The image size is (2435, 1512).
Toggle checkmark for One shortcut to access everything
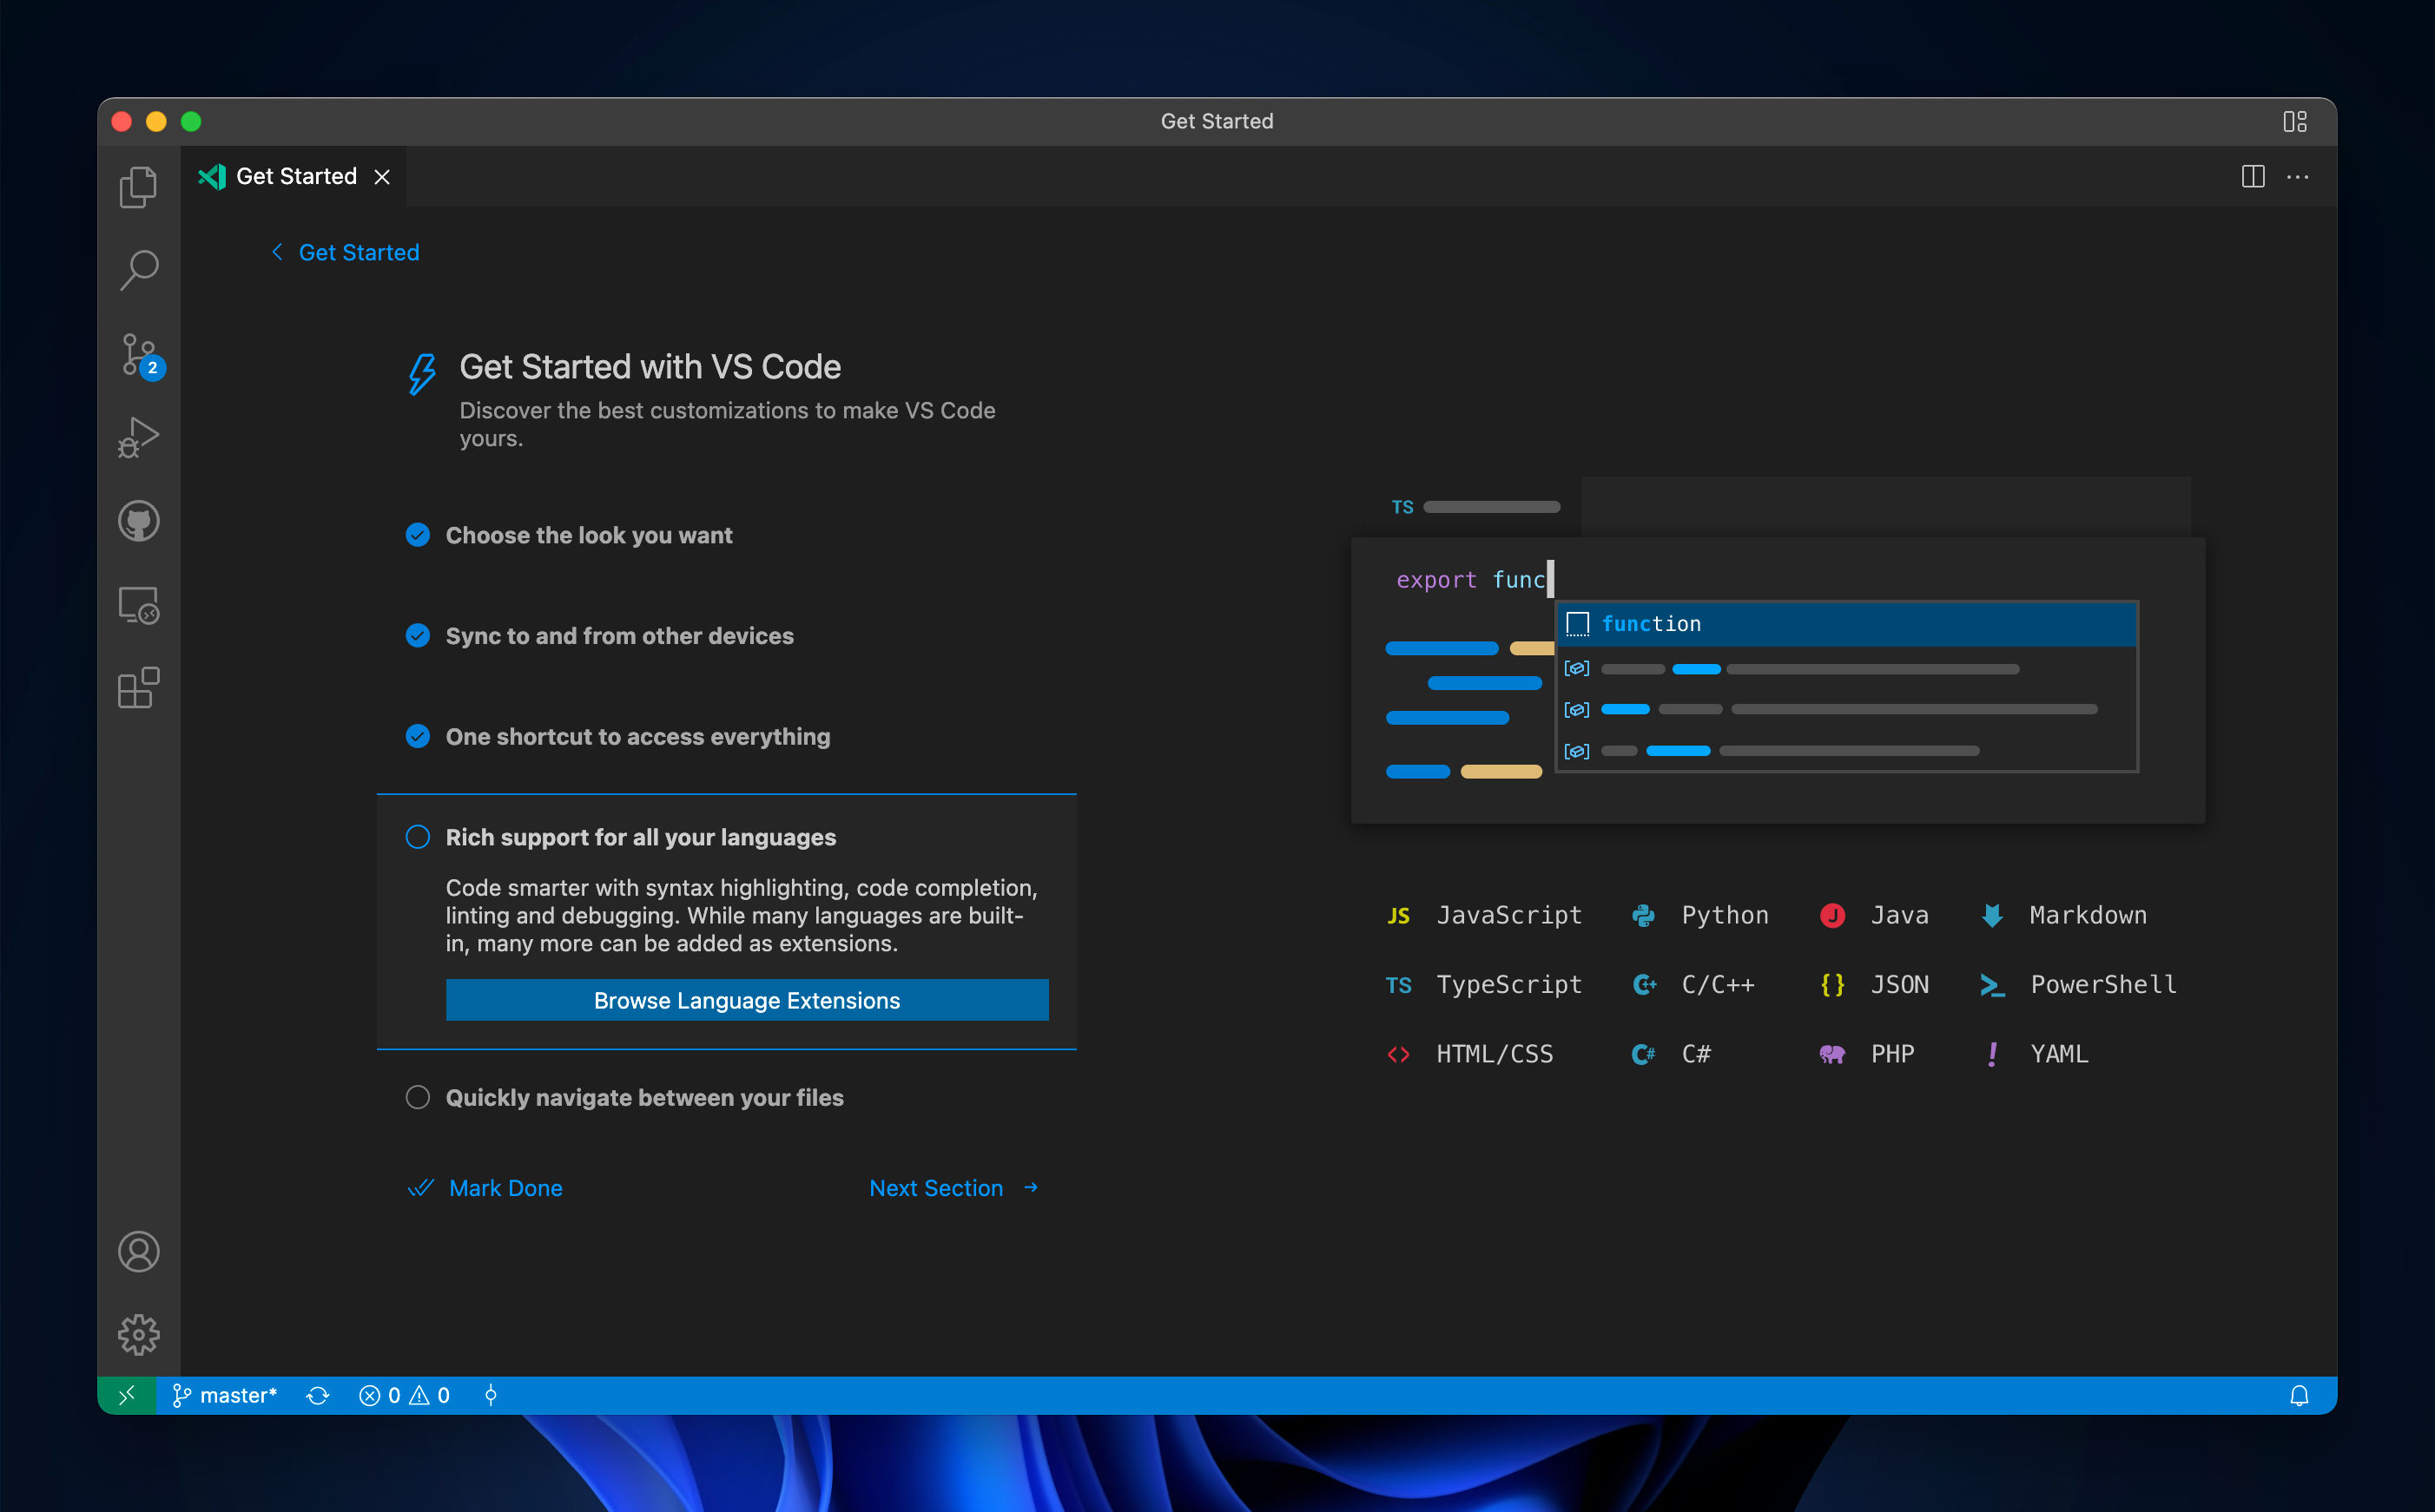pyautogui.click(x=419, y=736)
